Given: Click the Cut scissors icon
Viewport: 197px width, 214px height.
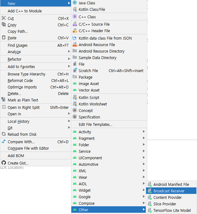Looking at the screenshot, I should click(x=4, y=18).
